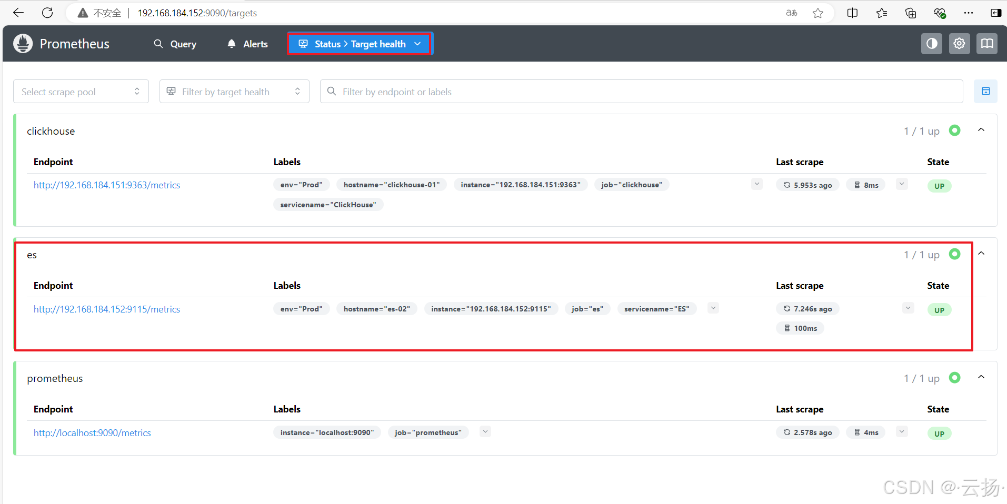Expand scrape details for prometheus target

[902, 432]
